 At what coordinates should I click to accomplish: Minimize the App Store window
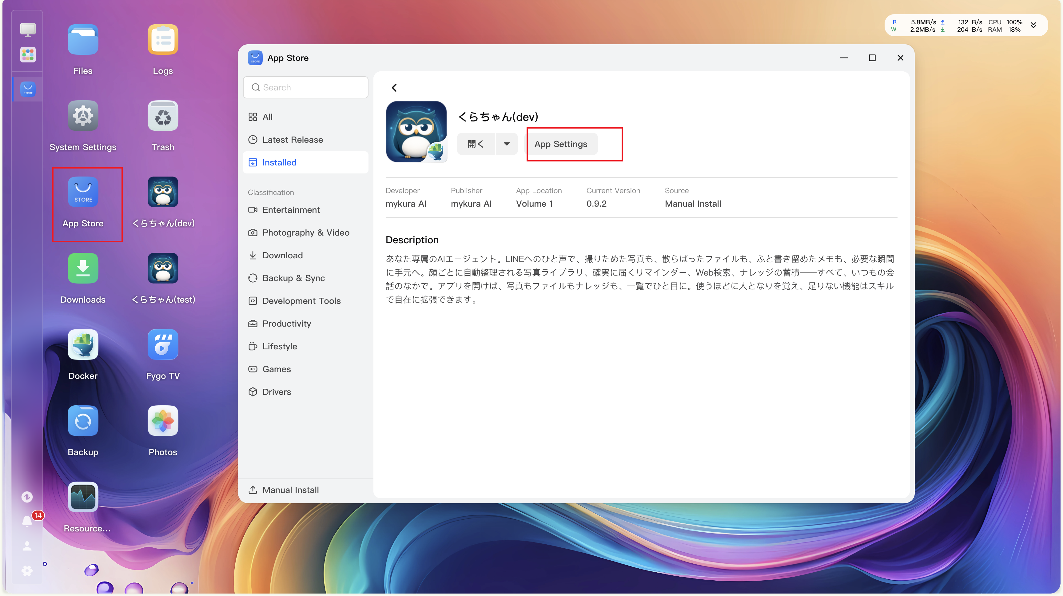(844, 58)
